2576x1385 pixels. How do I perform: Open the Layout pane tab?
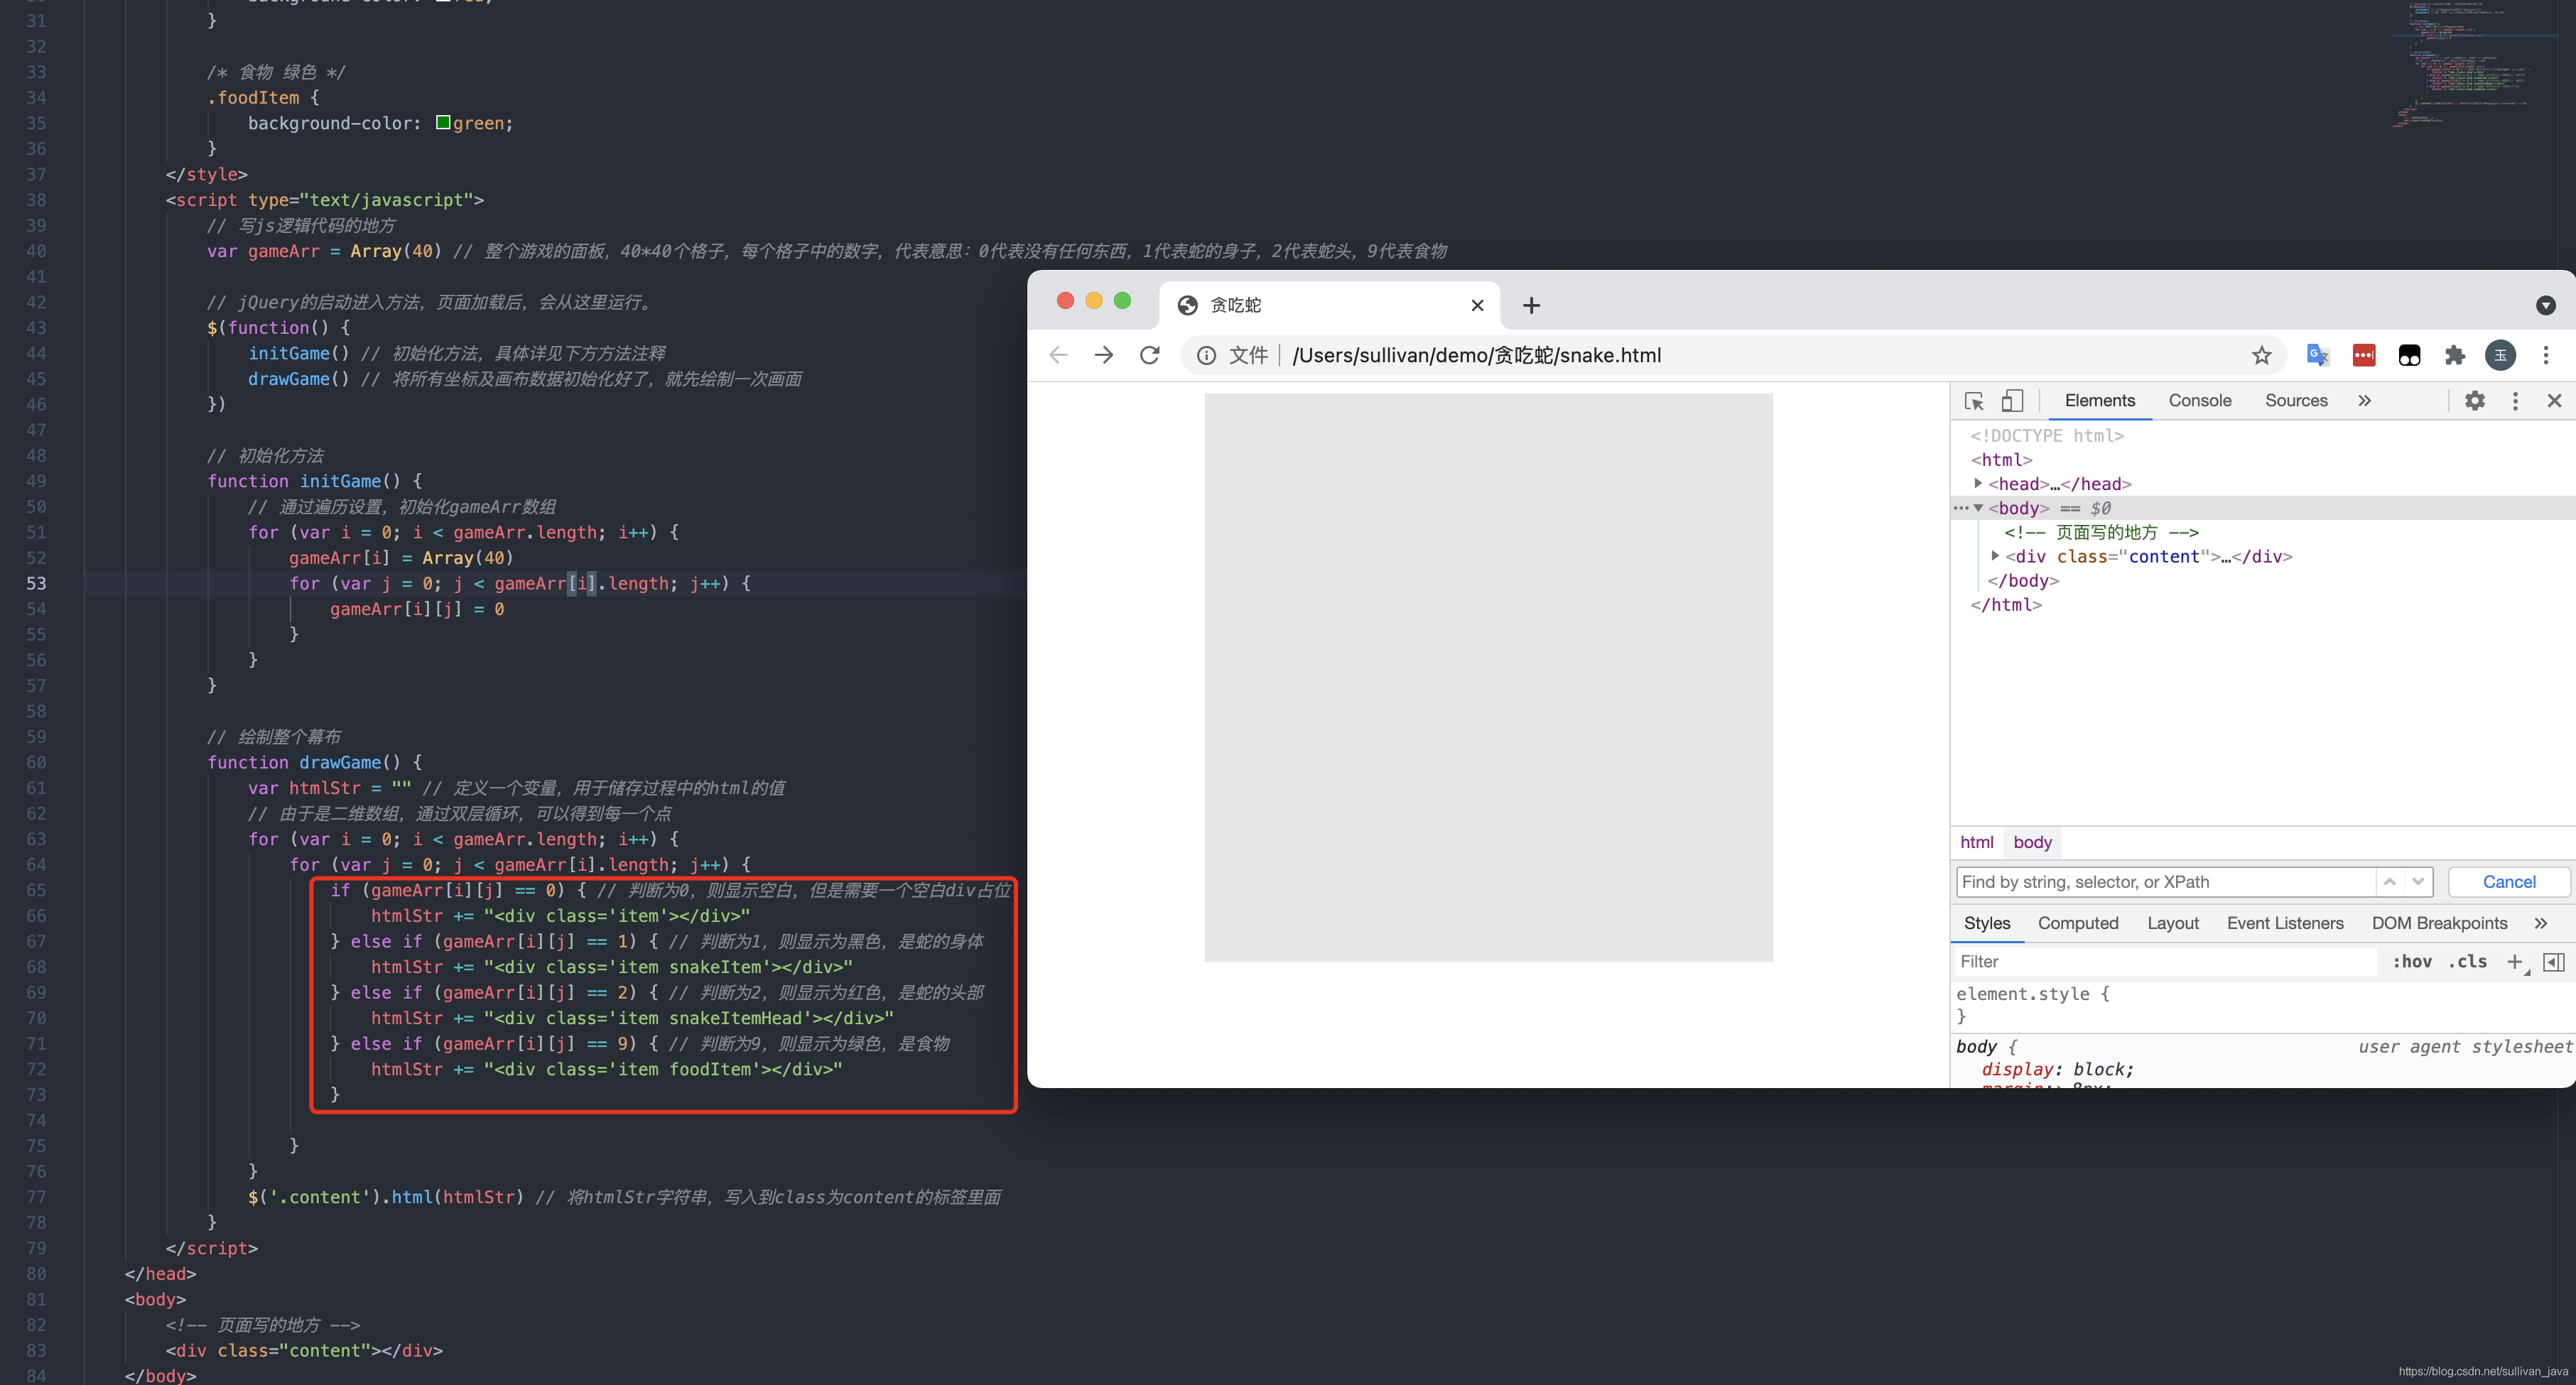point(2172,923)
